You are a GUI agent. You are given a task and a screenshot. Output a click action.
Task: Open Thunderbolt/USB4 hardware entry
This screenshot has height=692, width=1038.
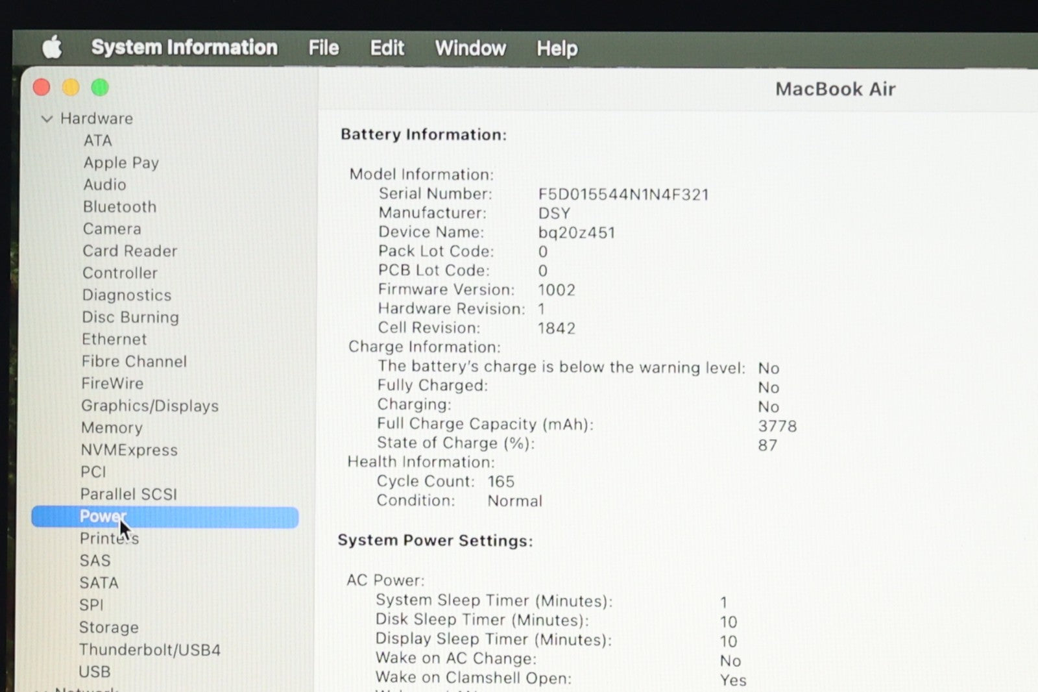150,649
